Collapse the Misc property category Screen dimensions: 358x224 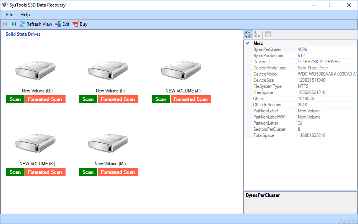pos(248,43)
